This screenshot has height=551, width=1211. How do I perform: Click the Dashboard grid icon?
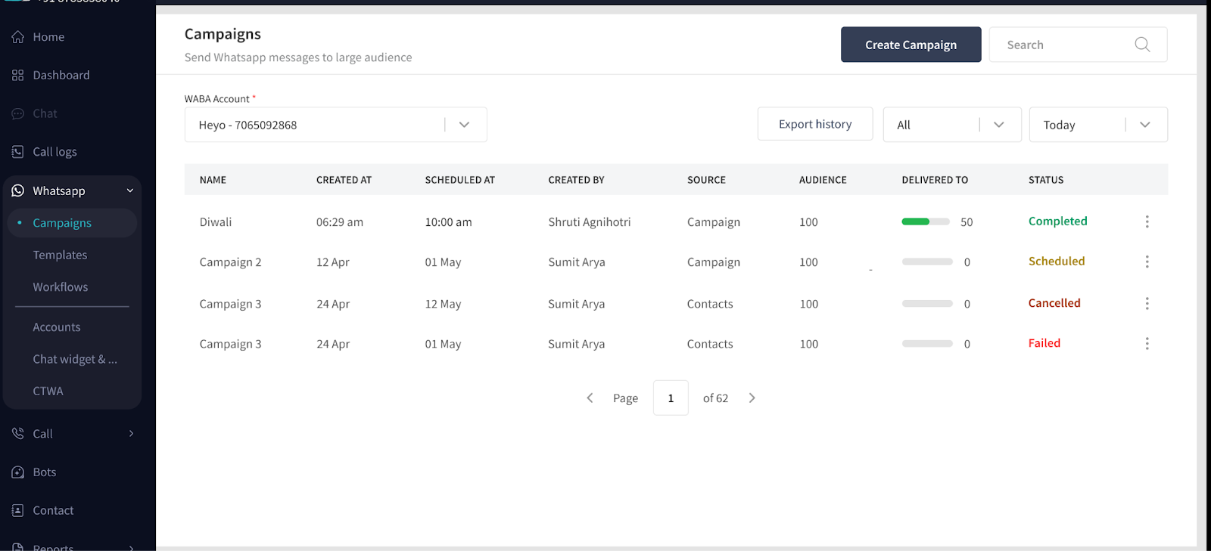(x=18, y=76)
